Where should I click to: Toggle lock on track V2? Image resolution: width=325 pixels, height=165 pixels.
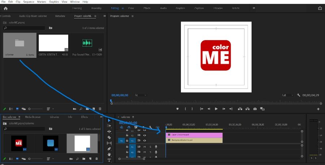(127, 135)
